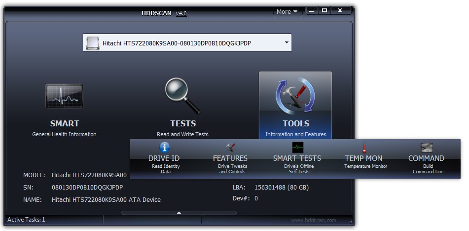This screenshot has height=231, width=469.
Task: Select TEMP MON menu label
Action: click(x=363, y=158)
